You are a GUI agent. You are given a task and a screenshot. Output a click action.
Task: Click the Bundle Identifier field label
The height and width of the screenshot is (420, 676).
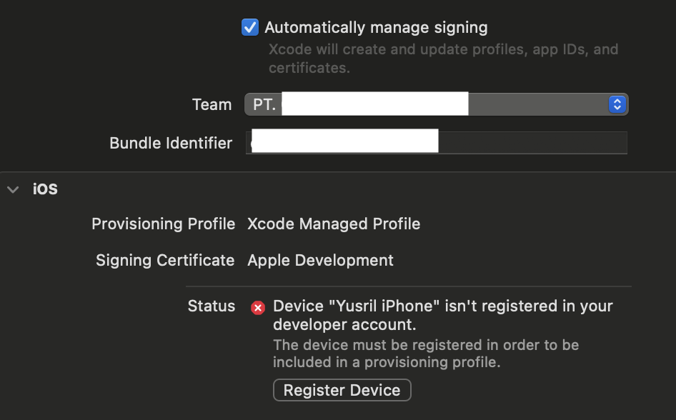point(171,143)
